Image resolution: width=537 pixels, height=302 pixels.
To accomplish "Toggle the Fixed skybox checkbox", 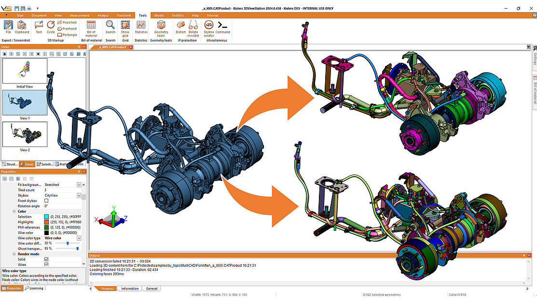I will tap(46, 201).
